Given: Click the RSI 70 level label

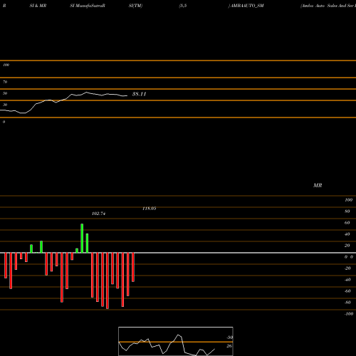Looking at the screenshot, I should 5,82.
